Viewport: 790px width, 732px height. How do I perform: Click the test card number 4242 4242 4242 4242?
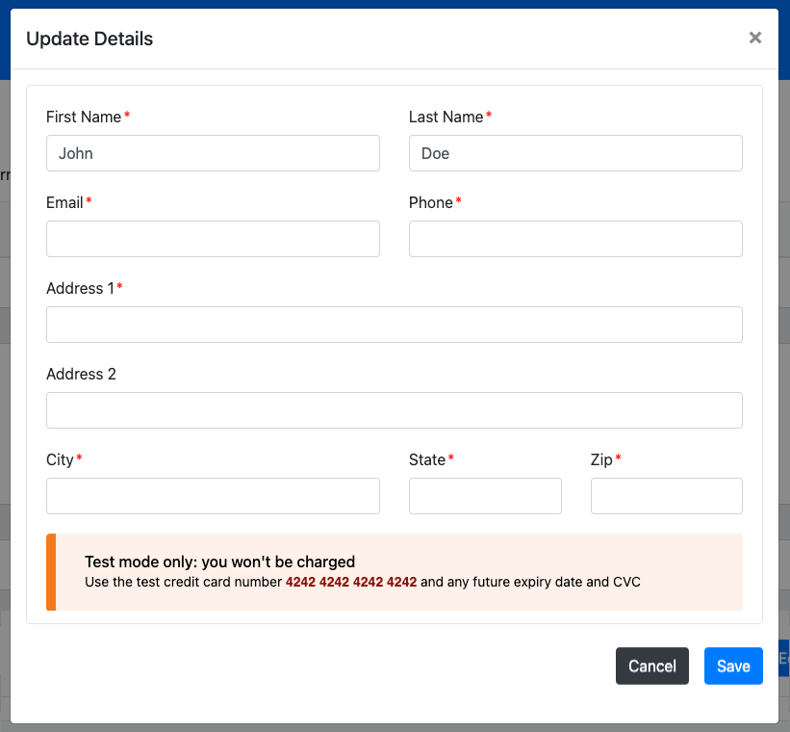[351, 582]
